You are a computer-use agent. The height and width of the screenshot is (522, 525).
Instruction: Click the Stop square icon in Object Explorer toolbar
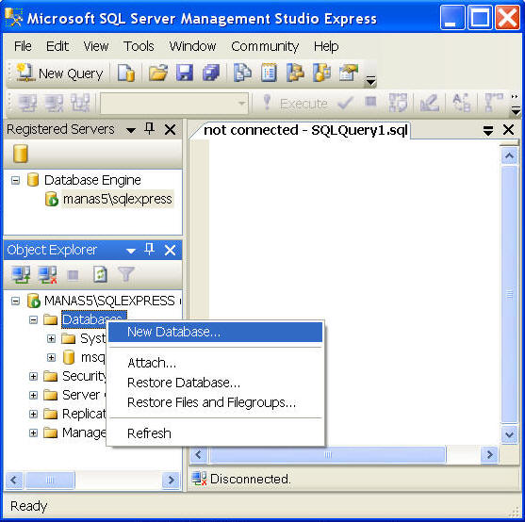(73, 275)
